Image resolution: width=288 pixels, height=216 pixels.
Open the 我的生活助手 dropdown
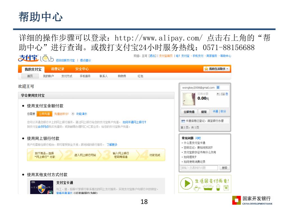click(x=217, y=69)
